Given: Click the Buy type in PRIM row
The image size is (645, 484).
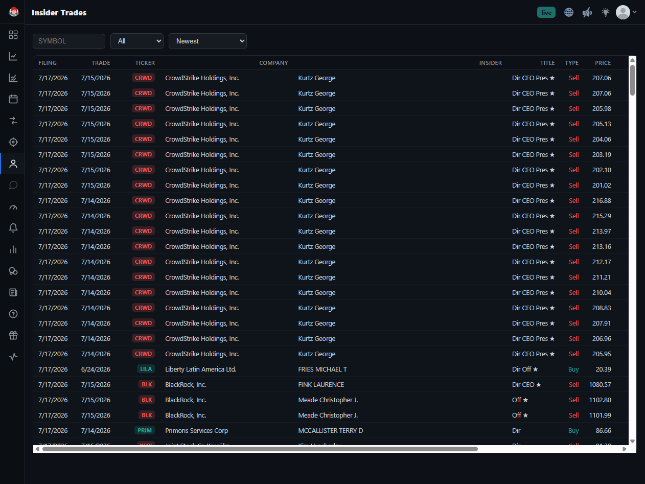Looking at the screenshot, I should 573,430.
